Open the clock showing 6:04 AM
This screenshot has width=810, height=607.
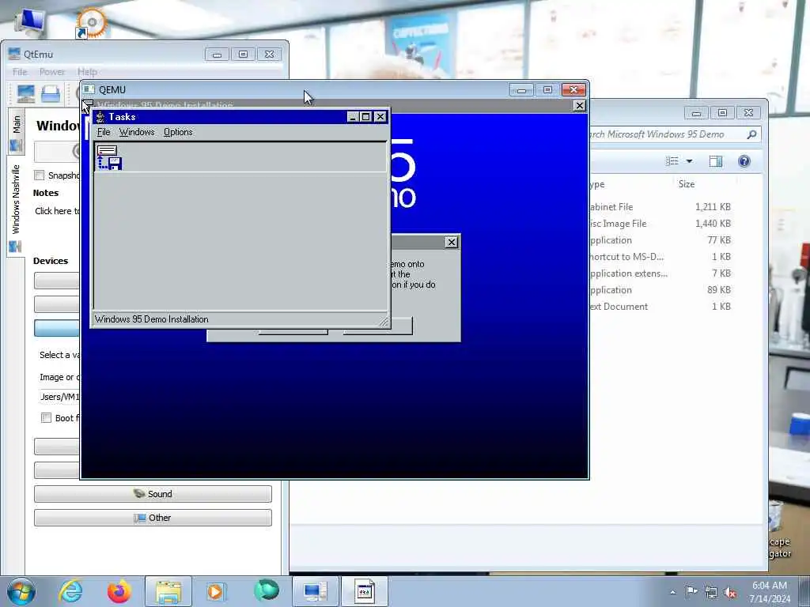coord(770,592)
